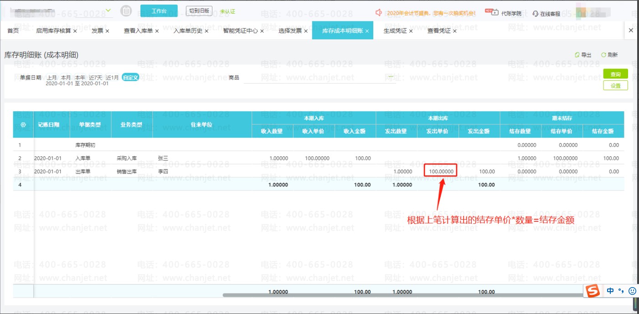
Task: Close the 库存成本明细账 tab
Action: tap(367, 31)
